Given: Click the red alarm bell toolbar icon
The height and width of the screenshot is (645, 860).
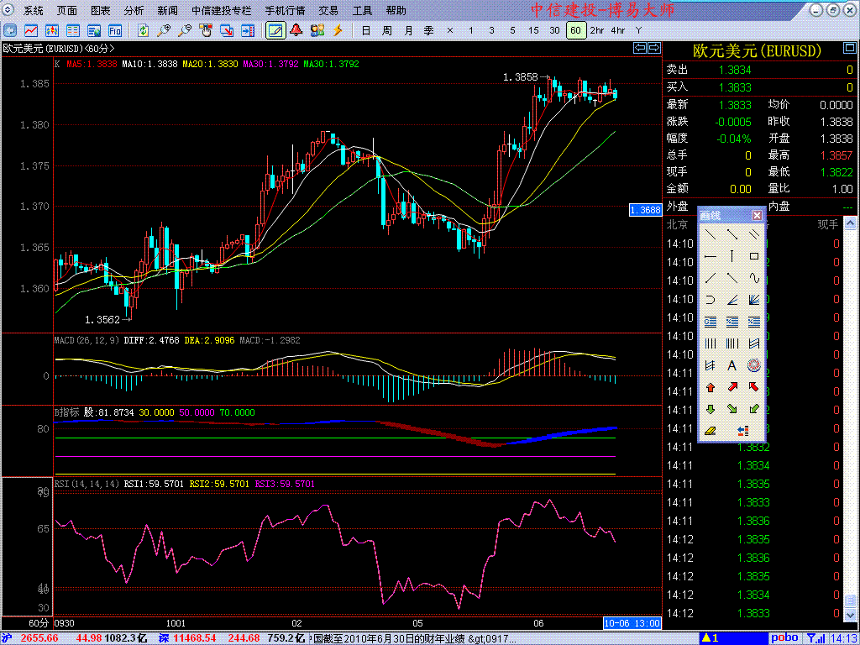Looking at the screenshot, I should pos(296,30).
